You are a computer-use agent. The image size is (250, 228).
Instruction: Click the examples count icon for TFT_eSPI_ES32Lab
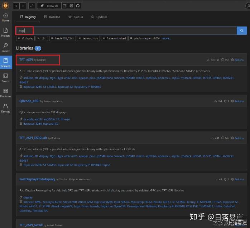222,138
